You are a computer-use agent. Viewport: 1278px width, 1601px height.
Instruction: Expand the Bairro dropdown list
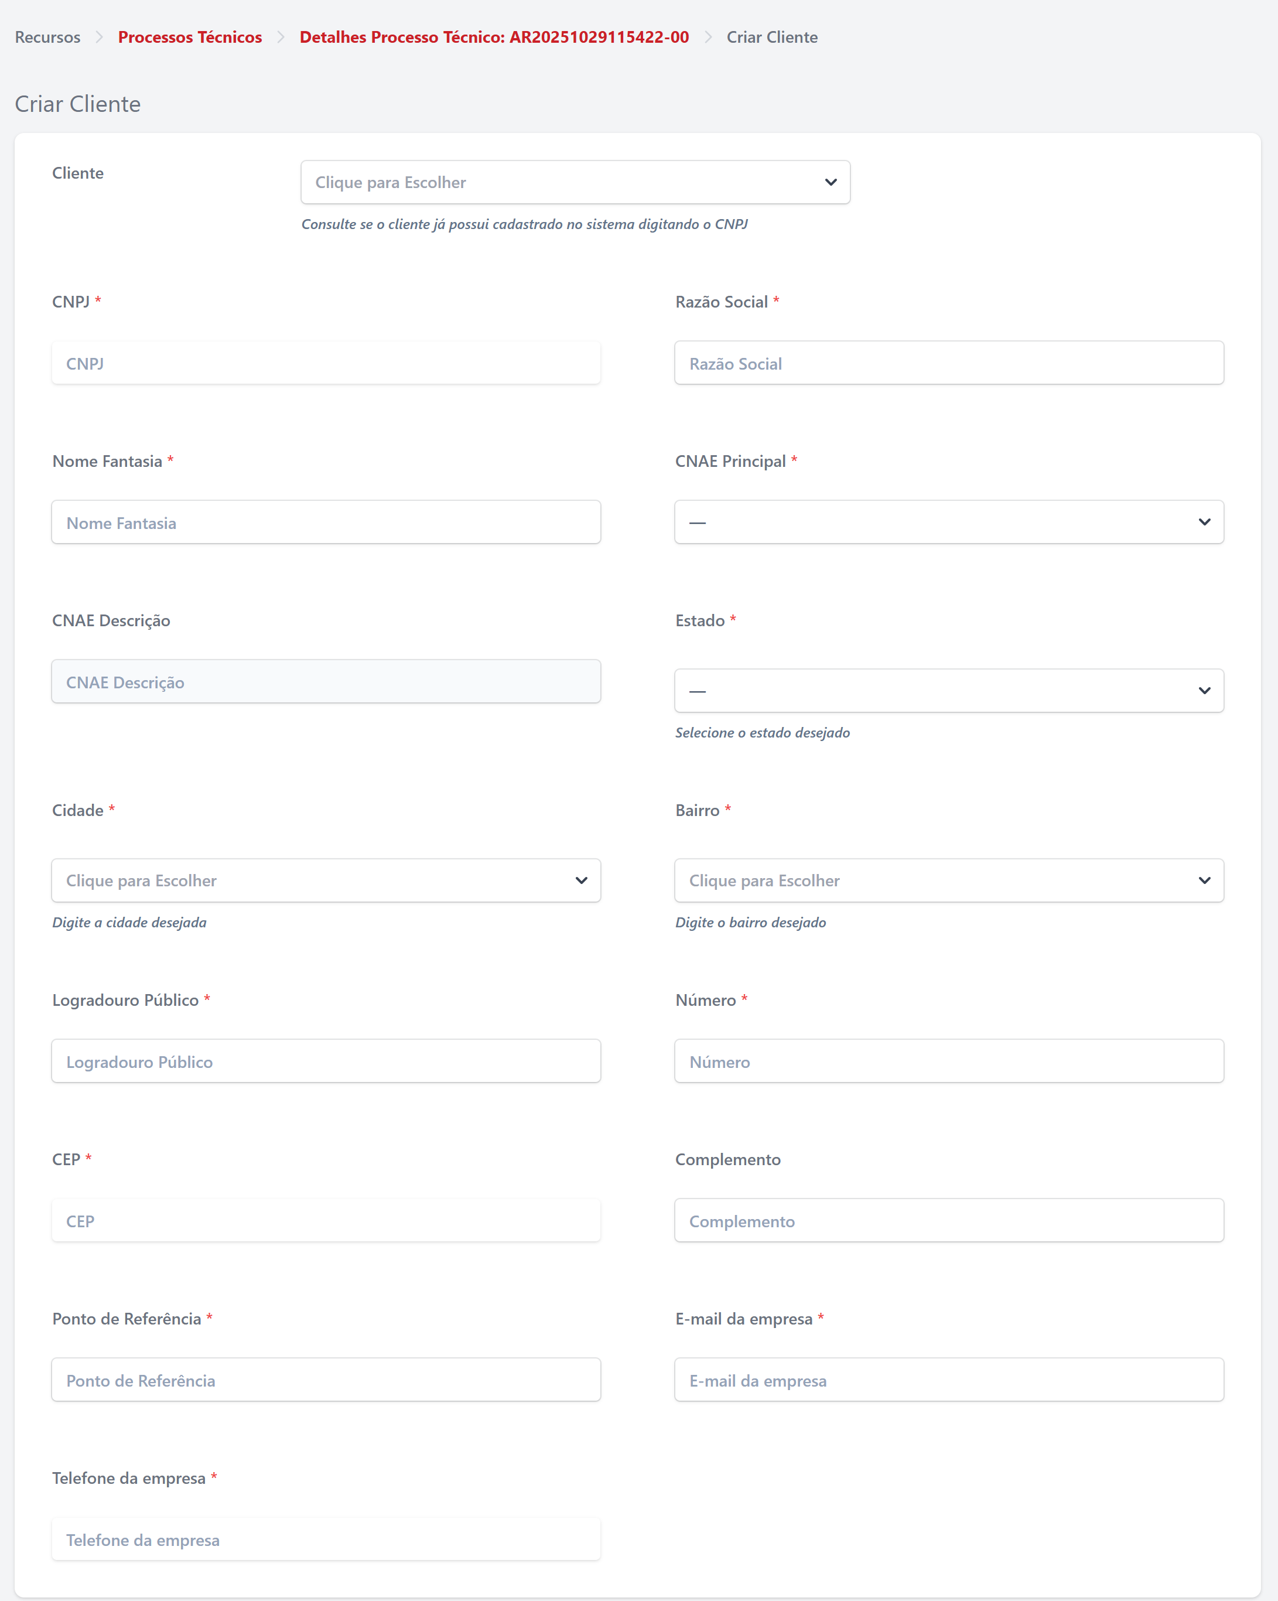948,880
